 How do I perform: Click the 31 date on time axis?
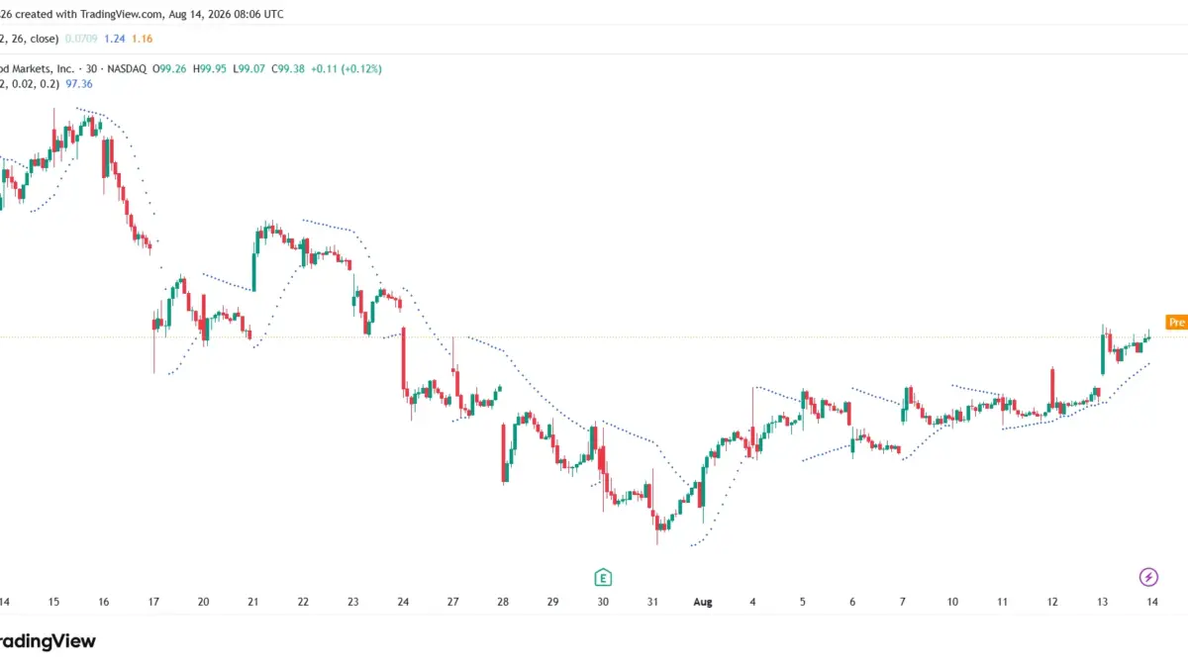652,602
